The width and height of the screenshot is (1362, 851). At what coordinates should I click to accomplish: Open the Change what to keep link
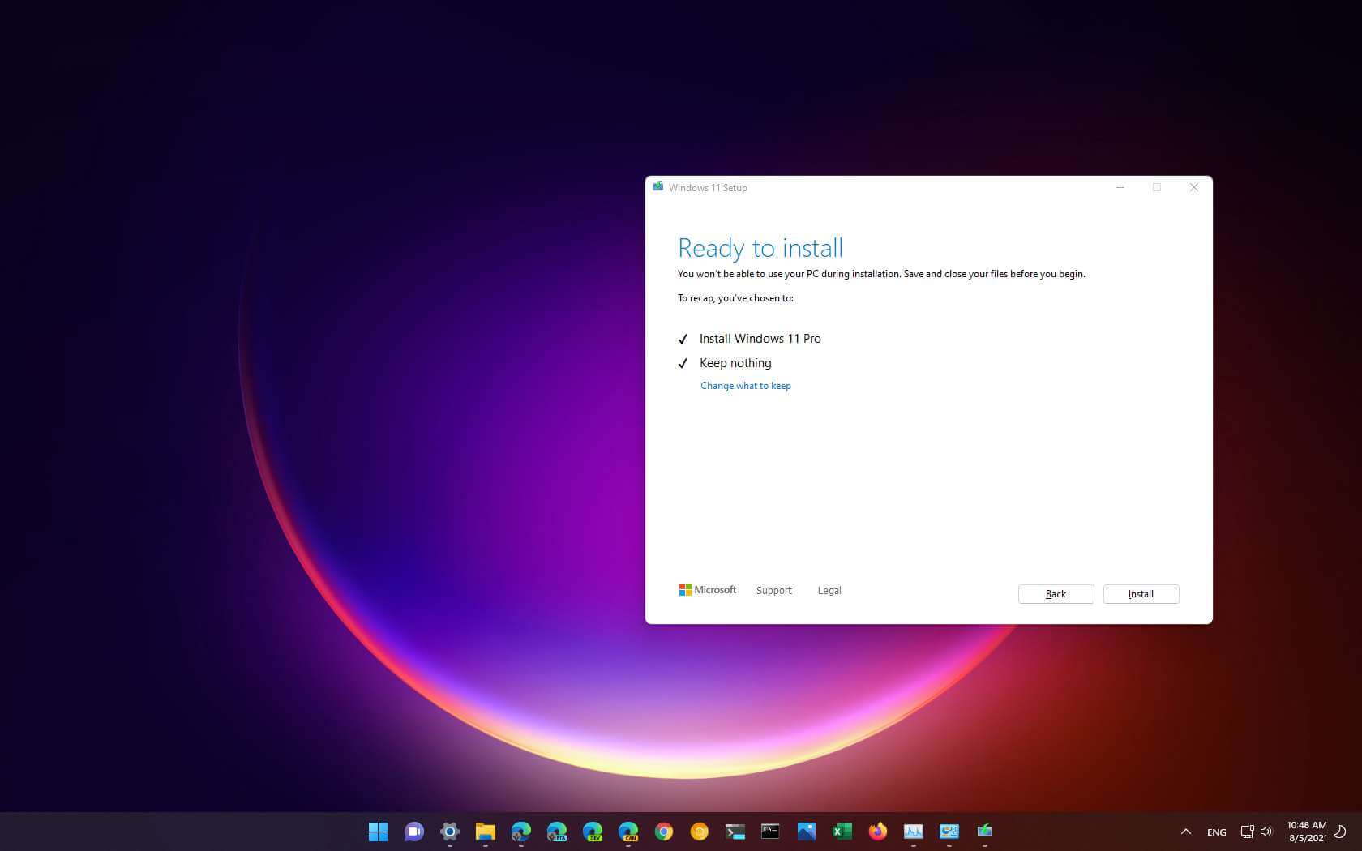tap(745, 385)
